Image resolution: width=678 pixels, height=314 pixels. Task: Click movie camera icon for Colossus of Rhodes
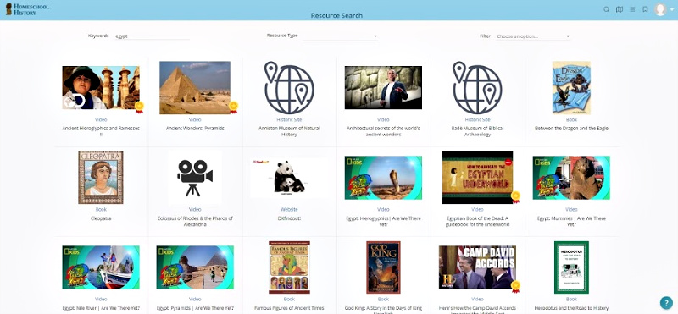point(195,177)
